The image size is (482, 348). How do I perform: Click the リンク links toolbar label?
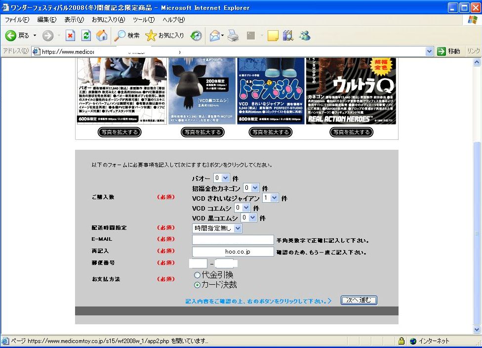[474, 51]
